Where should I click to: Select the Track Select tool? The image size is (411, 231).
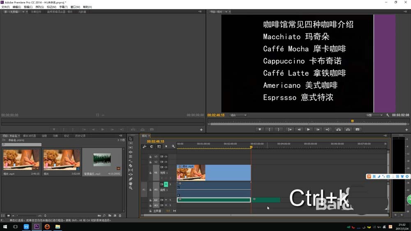(131, 143)
